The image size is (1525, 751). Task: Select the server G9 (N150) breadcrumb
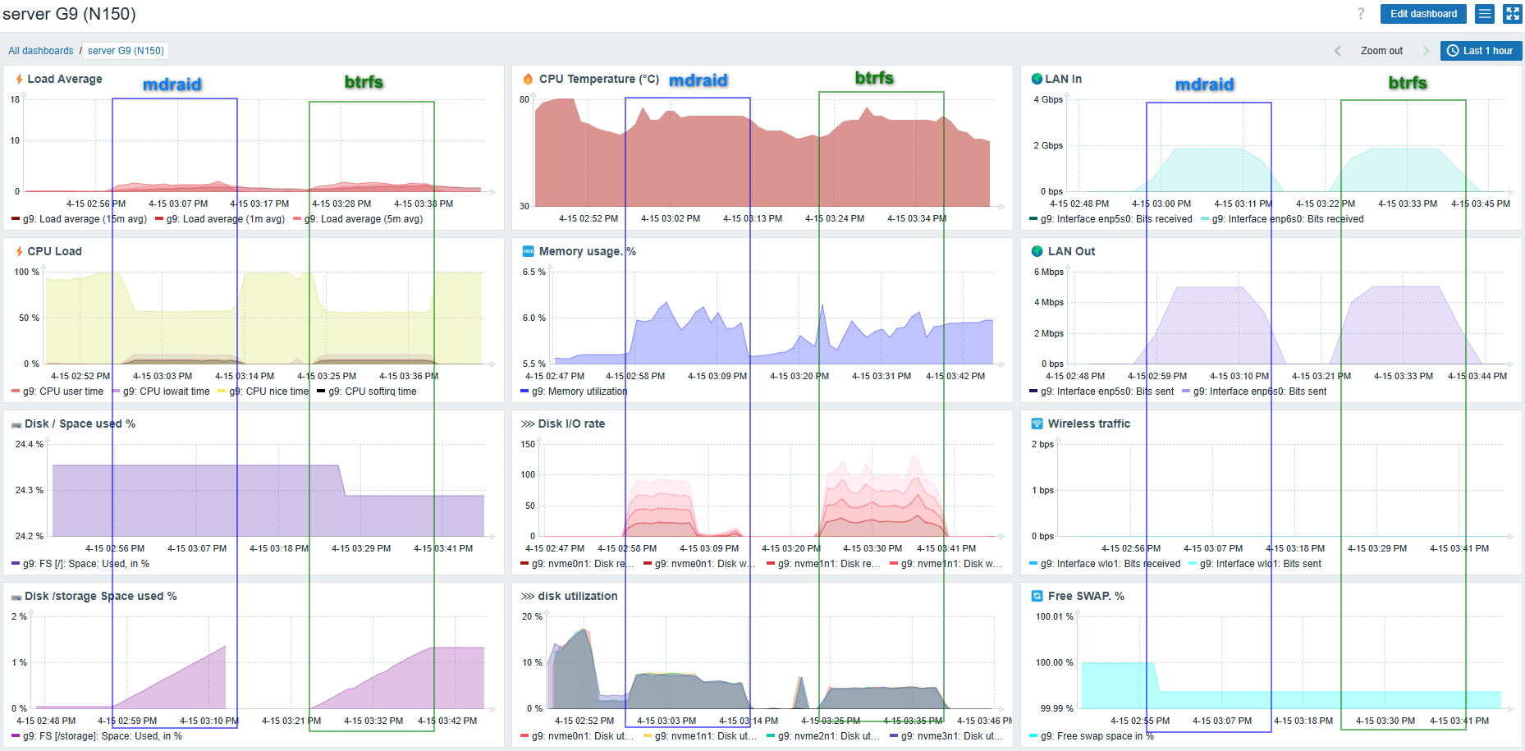point(126,51)
